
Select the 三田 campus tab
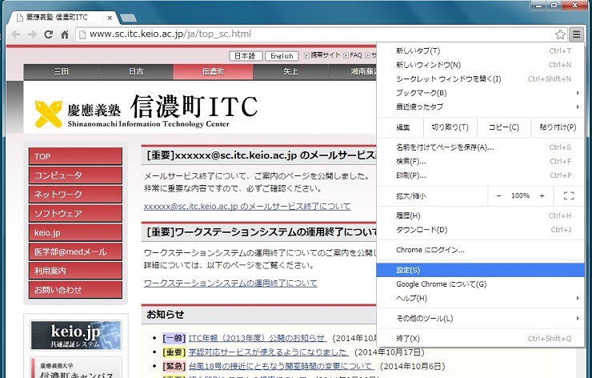(61, 71)
